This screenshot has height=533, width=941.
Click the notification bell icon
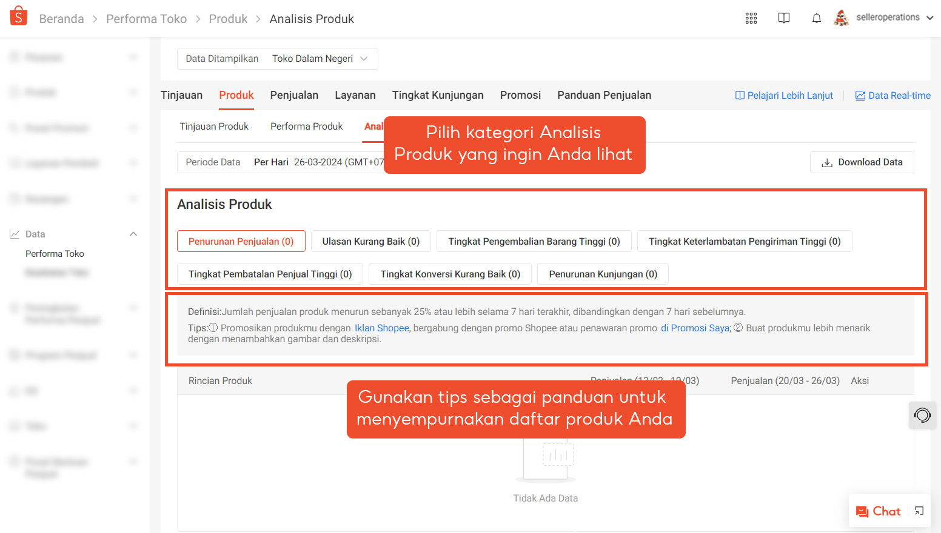click(816, 18)
